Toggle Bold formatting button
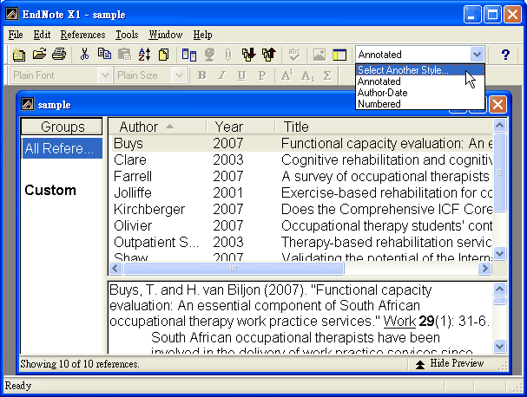This screenshot has width=527, height=397. 201,75
